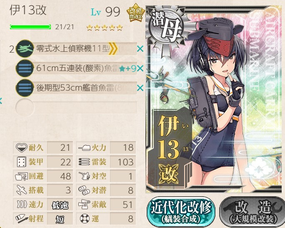The width and height of the screenshot is (285, 228).
Task: Click the 改修max gold star badge
Action: click(135, 13)
